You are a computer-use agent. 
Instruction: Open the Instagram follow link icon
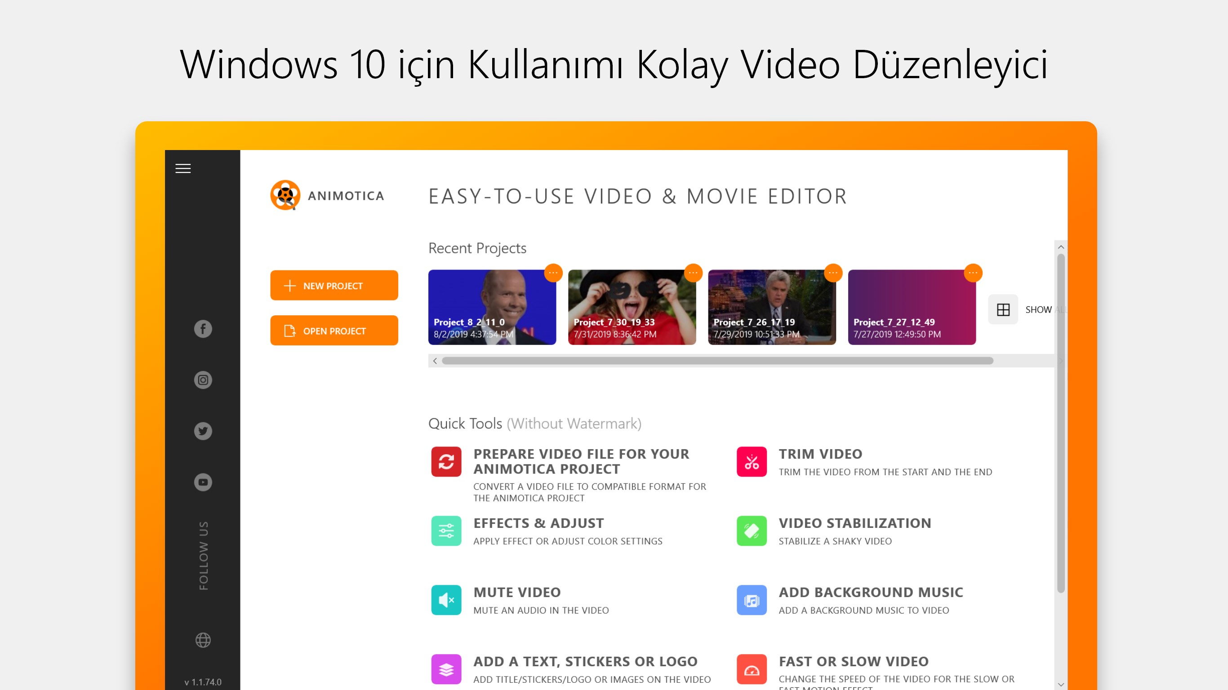click(x=203, y=380)
